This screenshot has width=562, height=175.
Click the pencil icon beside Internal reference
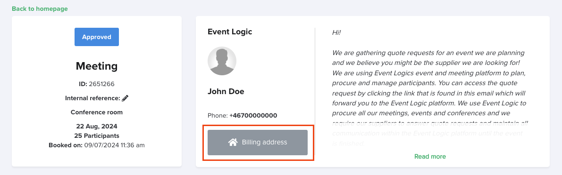tap(125, 98)
